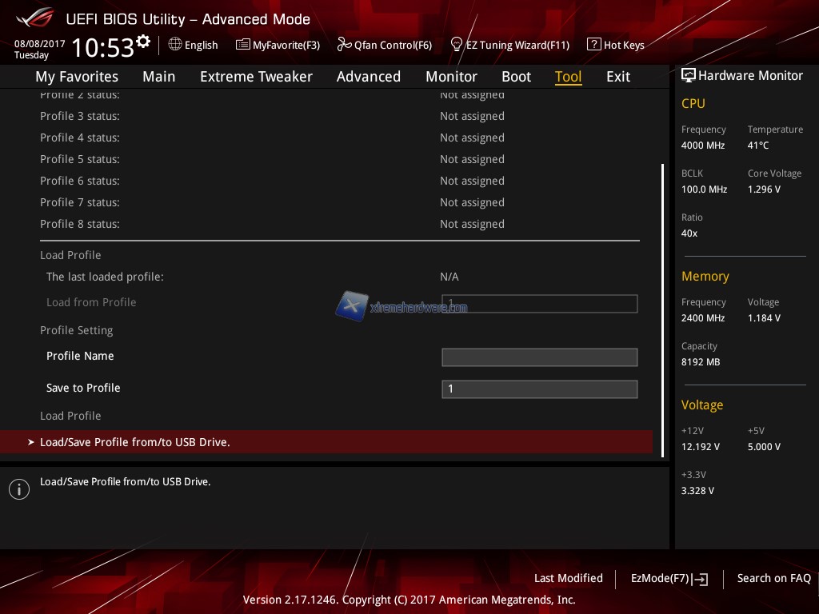Select the Save to Profile number field
Screen dimensions: 819x614
click(539, 389)
